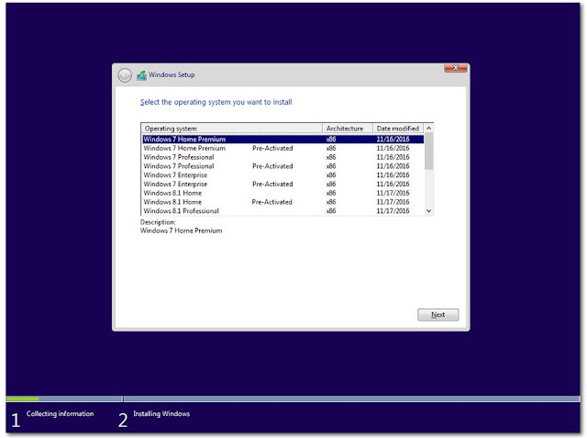
Task: Select the Windows 8.1 Professional row
Action: (x=283, y=211)
